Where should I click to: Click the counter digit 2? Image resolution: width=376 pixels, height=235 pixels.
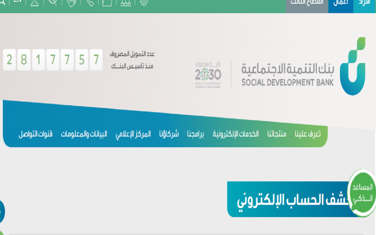(x=9, y=60)
